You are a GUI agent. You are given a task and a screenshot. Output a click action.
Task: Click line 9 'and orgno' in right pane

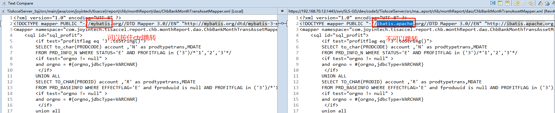coord(373,64)
